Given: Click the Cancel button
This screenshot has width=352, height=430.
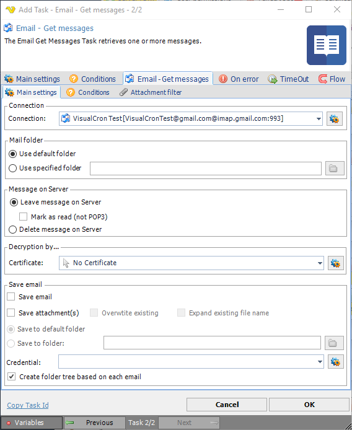Looking at the screenshot, I should point(227,405).
